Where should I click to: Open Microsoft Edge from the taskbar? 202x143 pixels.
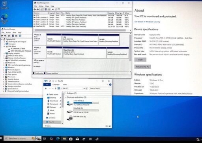point(58,139)
